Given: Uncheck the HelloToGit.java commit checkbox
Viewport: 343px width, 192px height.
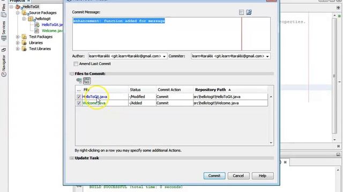Looking at the screenshot, I should (x=79, y=97).
